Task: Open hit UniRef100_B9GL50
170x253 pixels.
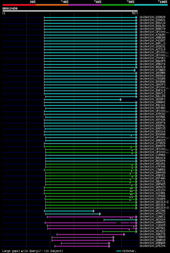Action: pyautogui.click(x=152, y=26)
